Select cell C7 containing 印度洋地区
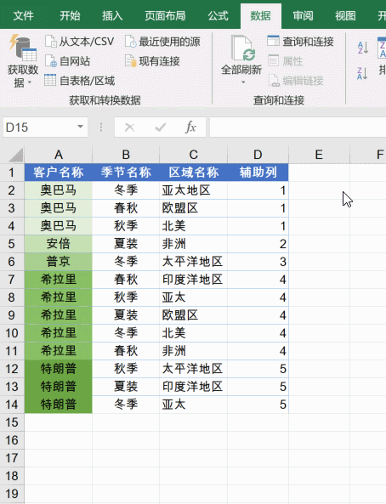Image resolution: width=386 pixels, height=504 pixels. (193, 280)
